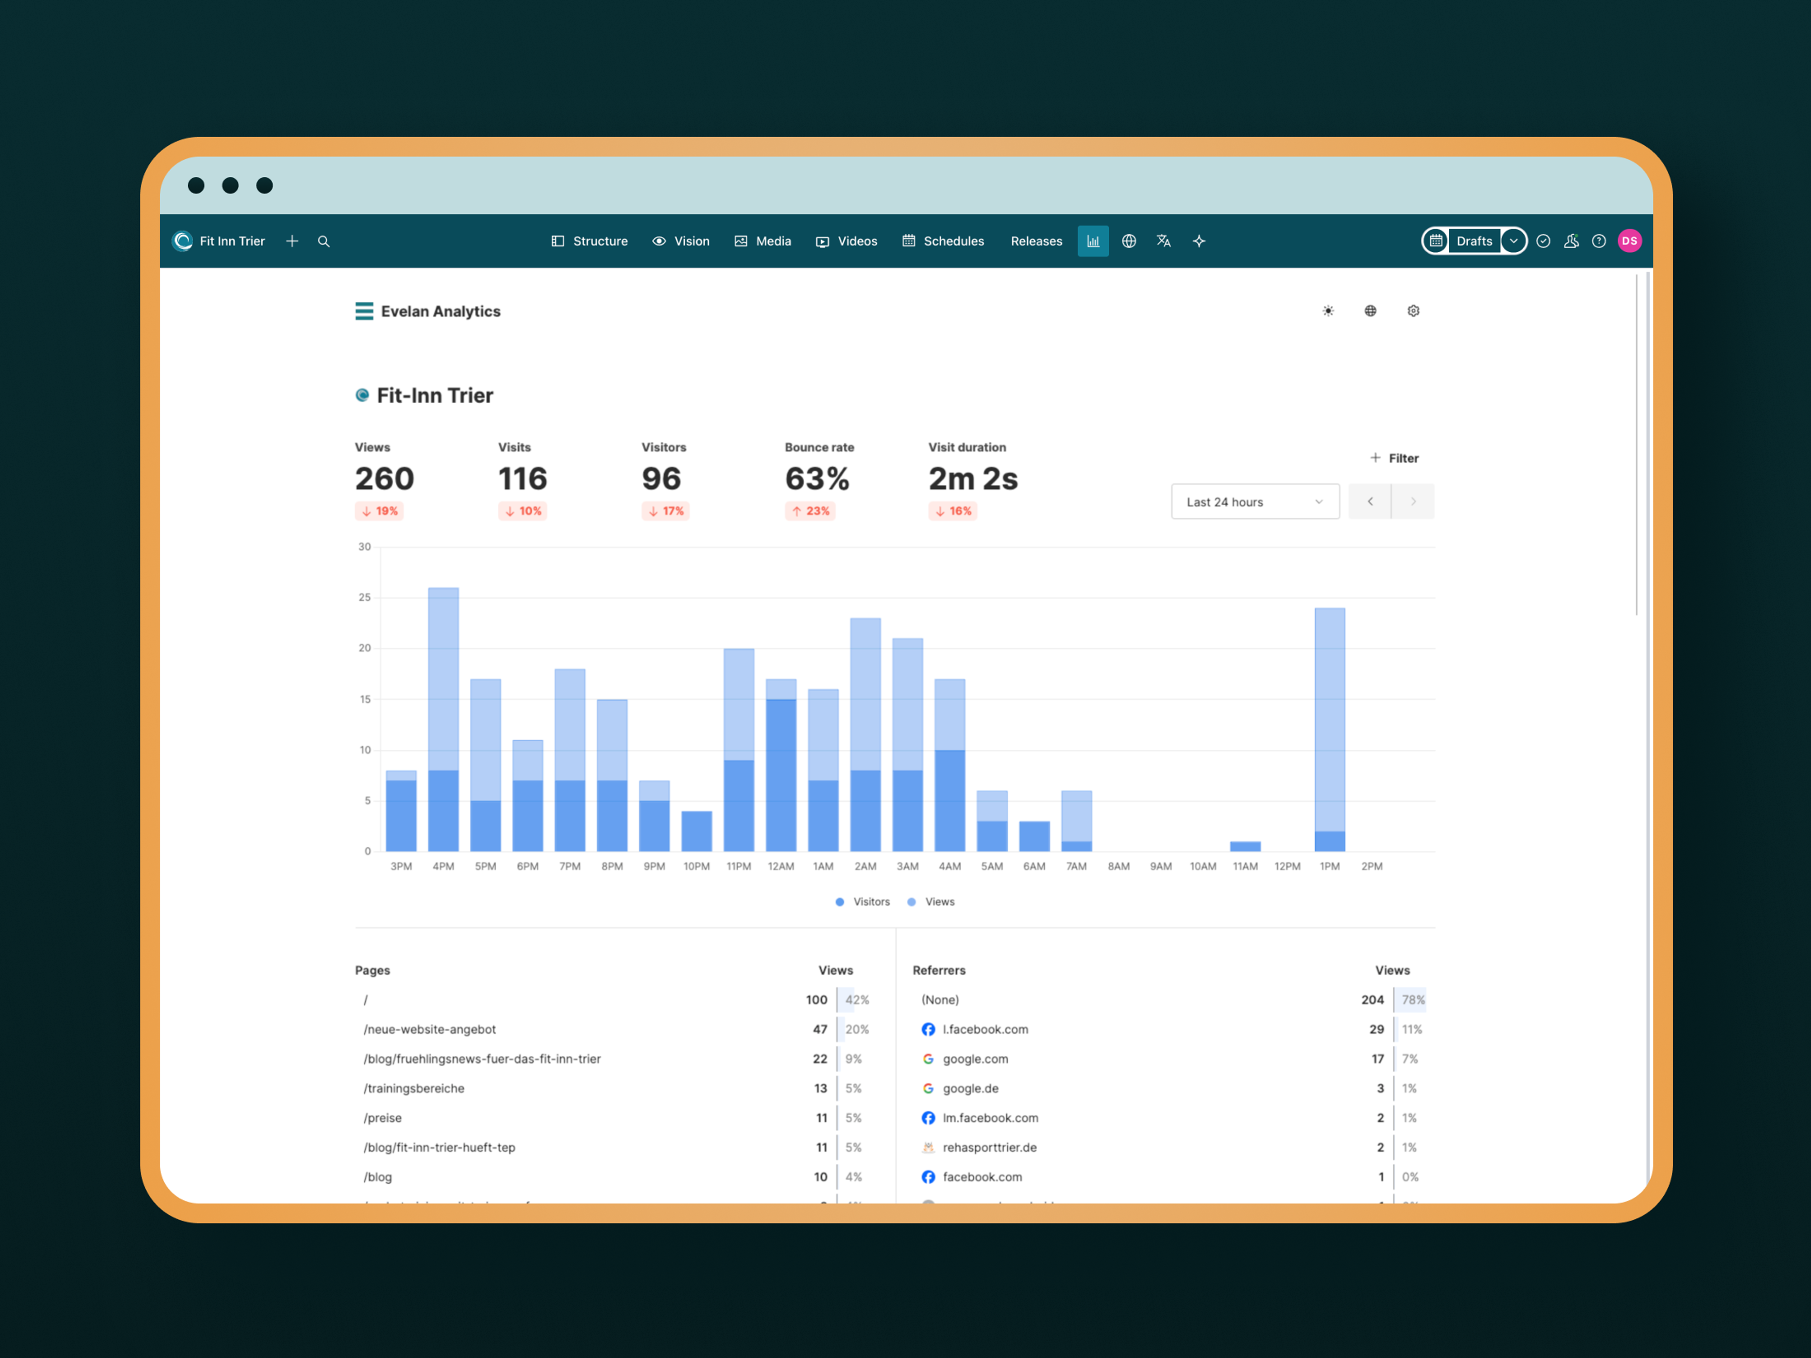
Task: Click the plus icon beside Fit Inn Trier
Action: pos(292,240)
